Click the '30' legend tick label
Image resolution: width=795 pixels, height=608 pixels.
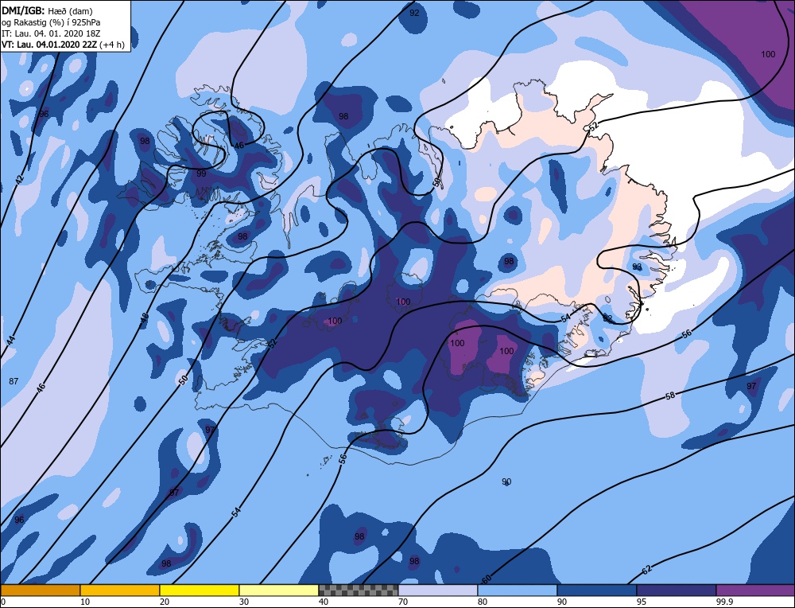(x=244, y=602)
